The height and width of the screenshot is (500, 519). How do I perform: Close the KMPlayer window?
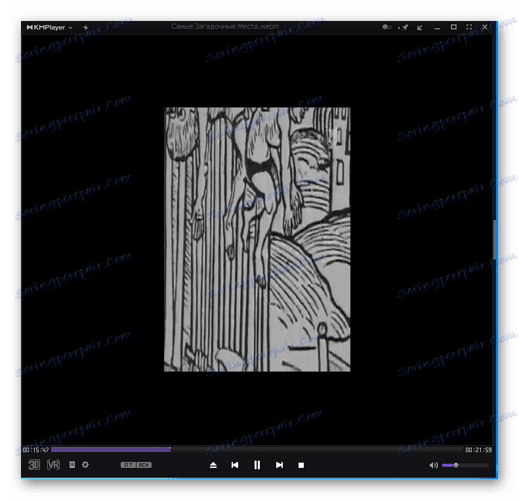click(x=485, y=27)
